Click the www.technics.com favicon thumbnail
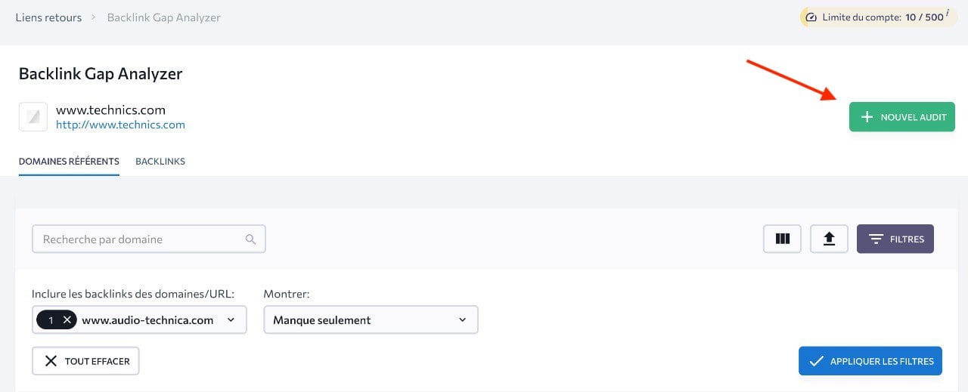The image size is (968, 392). click(x=33, y=117)
